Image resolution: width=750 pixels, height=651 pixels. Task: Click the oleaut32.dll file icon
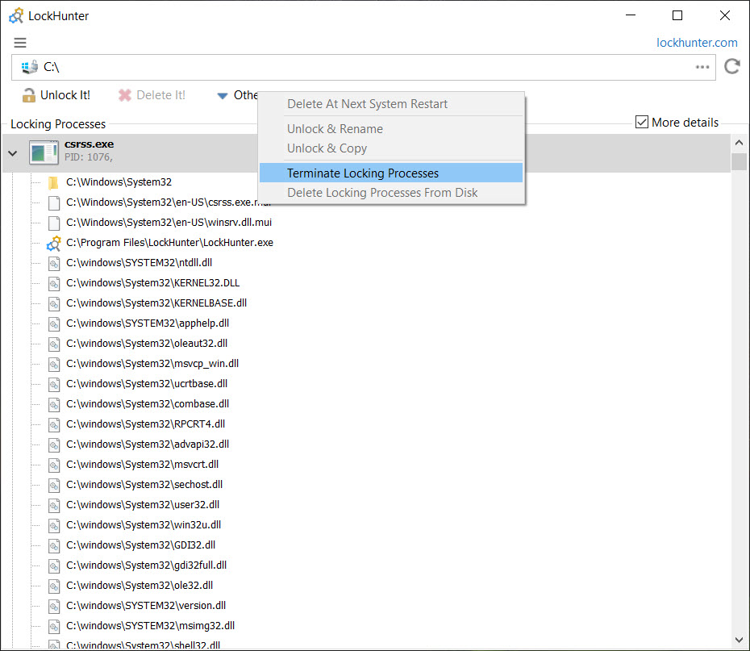pos(54,344)
